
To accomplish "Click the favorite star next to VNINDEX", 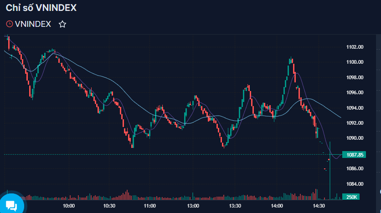I will tap(62, 24).
